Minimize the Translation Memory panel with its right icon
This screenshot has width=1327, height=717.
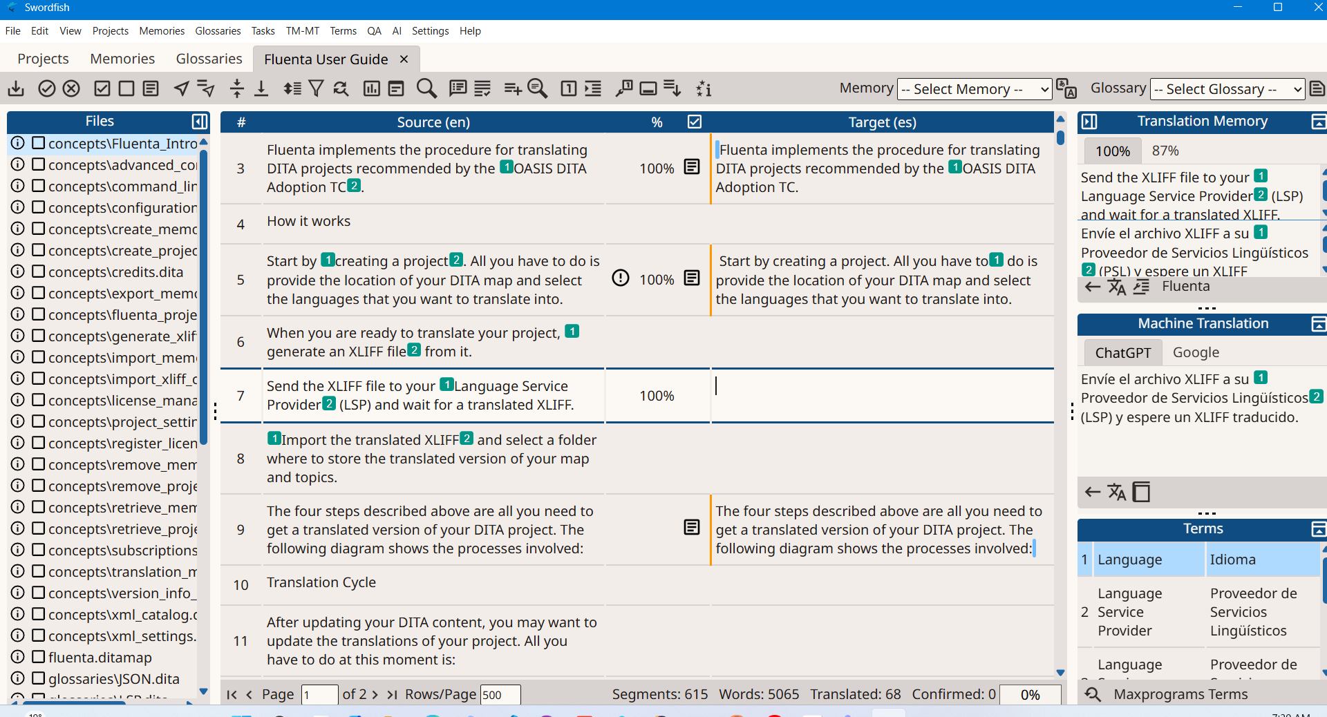click(1319, 122)
